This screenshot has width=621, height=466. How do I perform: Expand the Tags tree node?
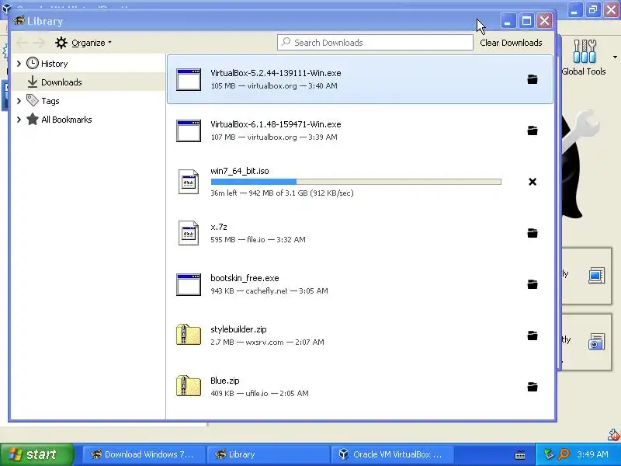click(19, 101)
